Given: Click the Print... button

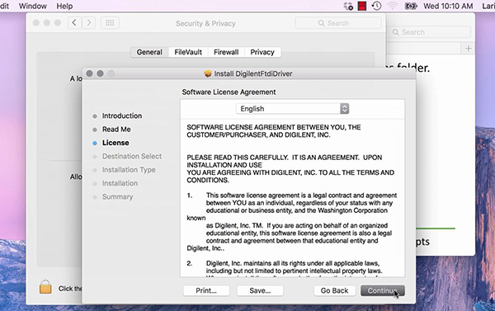Looking at the screenshot, I should click(x=206, y=290).
